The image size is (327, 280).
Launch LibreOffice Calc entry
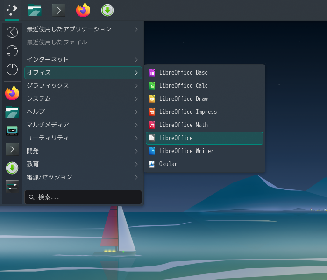205,86
